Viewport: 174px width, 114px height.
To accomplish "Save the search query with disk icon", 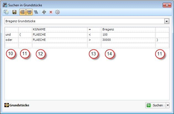I will pyautogui.click(x=14, y=12).
